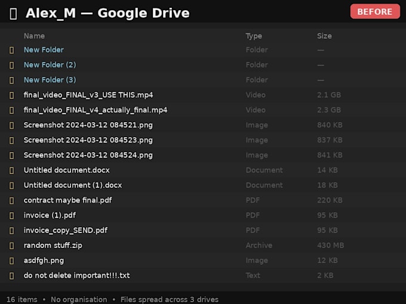Viewport: 406px width, 304px height.
Task: Click the icon beside New Folder (2)
Action: pos(12,65)
